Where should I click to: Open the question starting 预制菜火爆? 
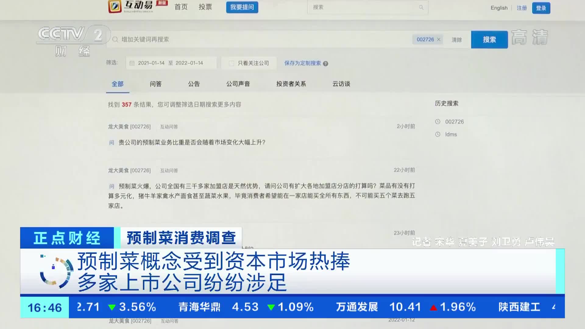(x=261, y=196)
